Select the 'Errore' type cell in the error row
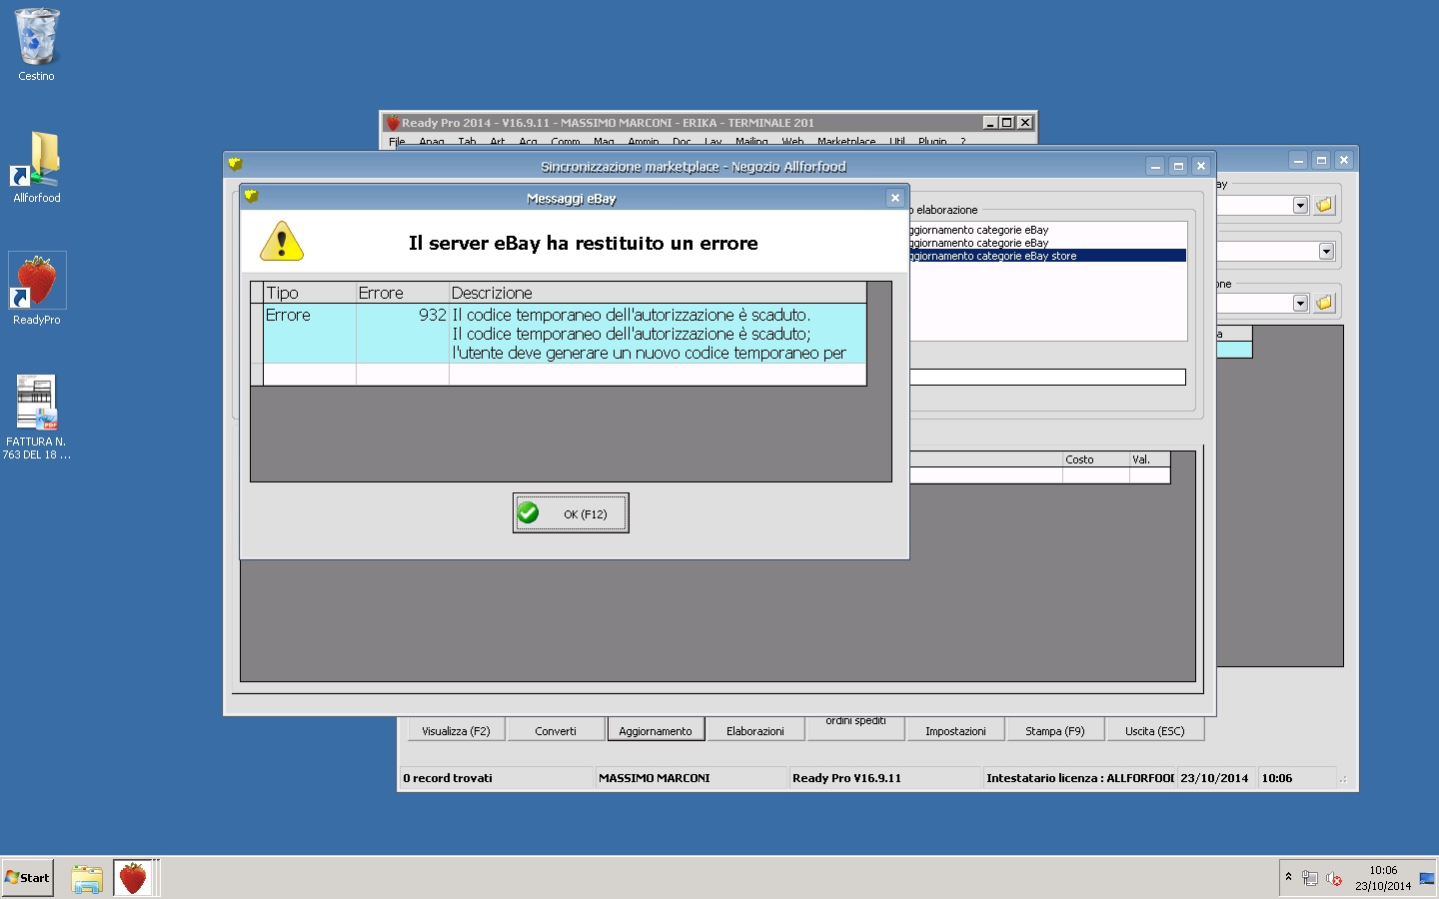 click(x=310, y=333)
